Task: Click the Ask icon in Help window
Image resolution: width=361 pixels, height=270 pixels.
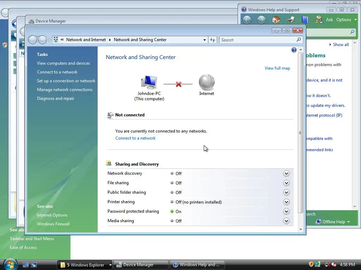Action: [x=319, y=20]
